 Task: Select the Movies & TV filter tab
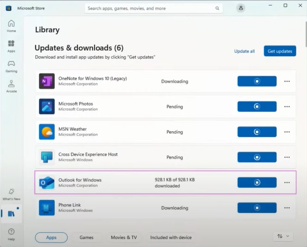pos(124,237)
